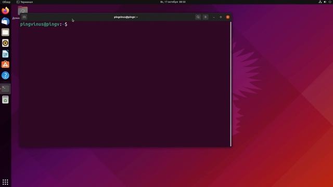Open Ubuntu Software store icon
Image resolution: width=333 pixels, height=187 pixels.
click(5, 64)
